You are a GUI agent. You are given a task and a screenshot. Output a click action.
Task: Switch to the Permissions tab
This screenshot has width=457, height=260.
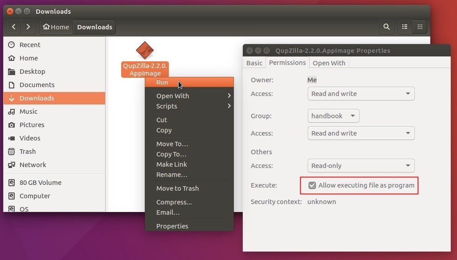[287, 63]
